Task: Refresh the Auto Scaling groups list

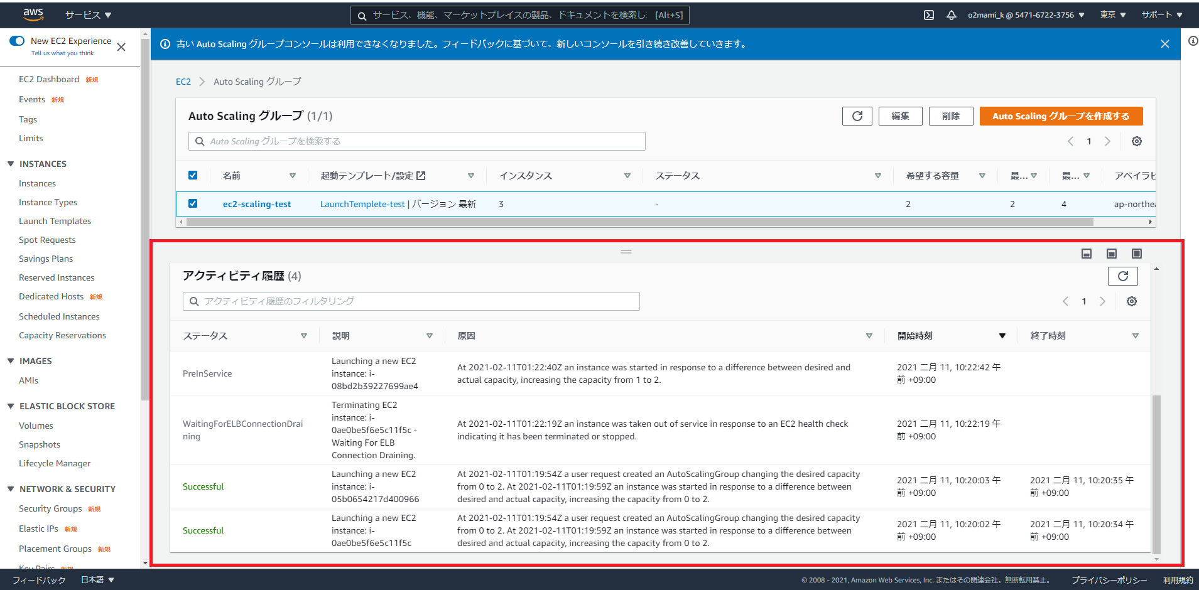Action: pos(857,116)
